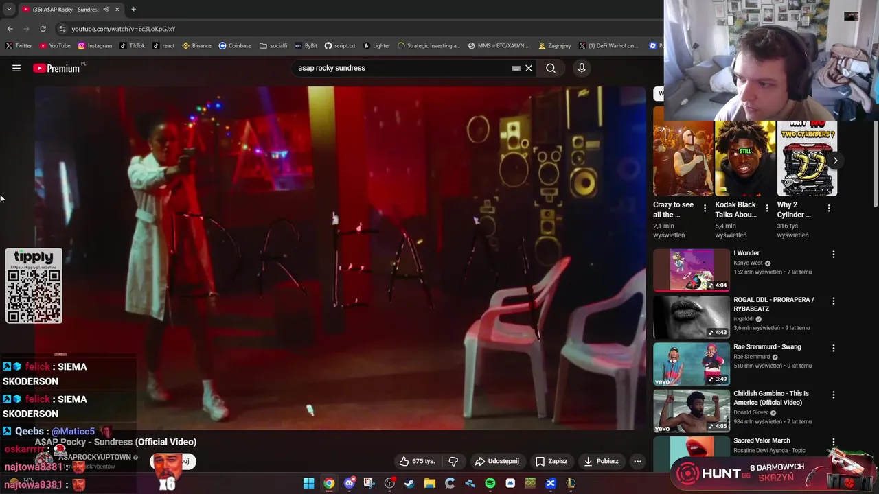View site information icon in address bar
This screenshot has width=879, height=494.
point(62,29)
